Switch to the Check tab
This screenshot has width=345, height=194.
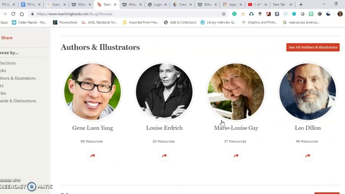182,4
